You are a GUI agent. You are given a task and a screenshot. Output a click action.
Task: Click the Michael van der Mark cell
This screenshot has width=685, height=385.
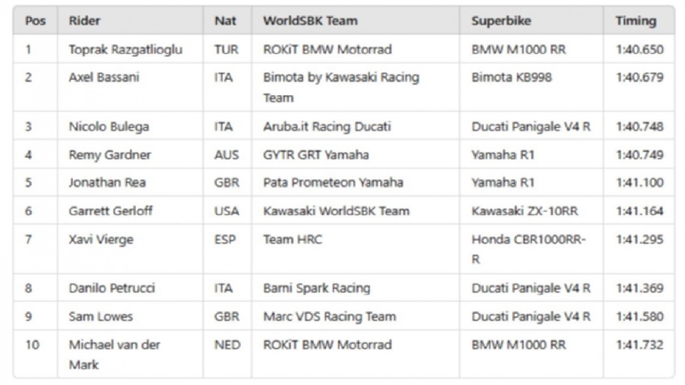tap(115, 355)
